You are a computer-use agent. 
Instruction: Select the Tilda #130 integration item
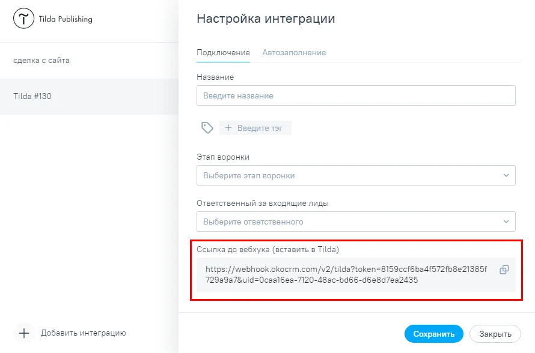(89, 97)
